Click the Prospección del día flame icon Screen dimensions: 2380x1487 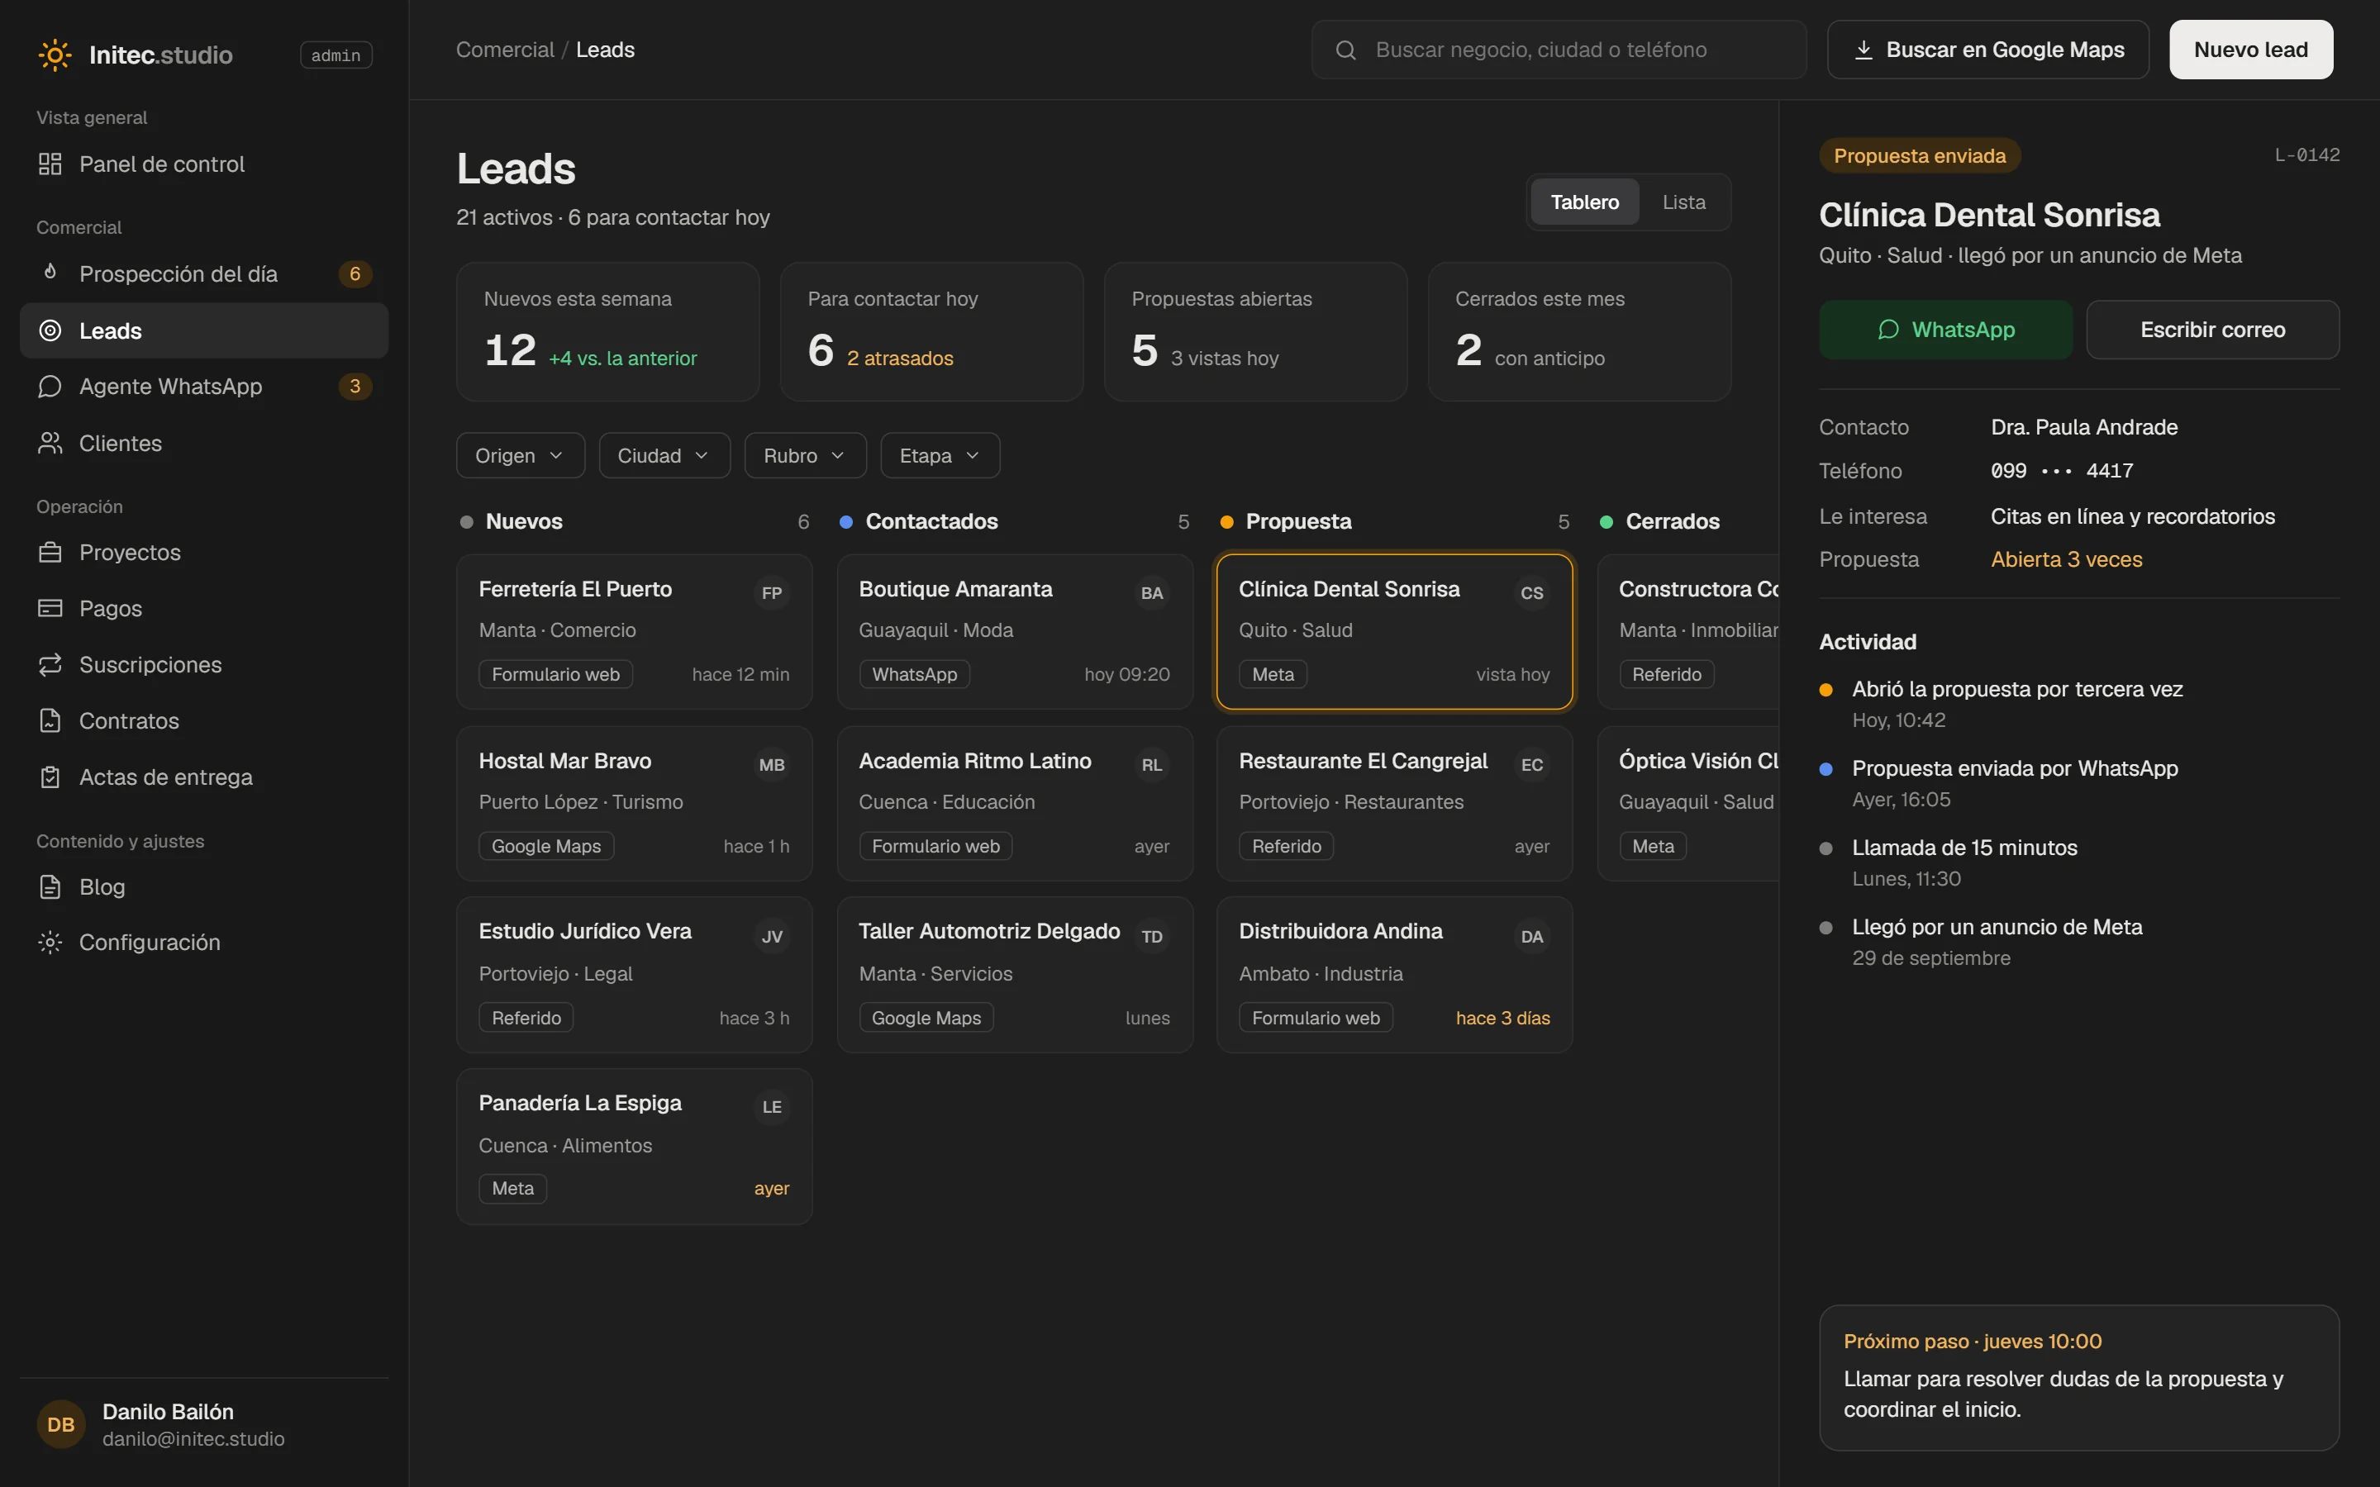click(50, 273)
